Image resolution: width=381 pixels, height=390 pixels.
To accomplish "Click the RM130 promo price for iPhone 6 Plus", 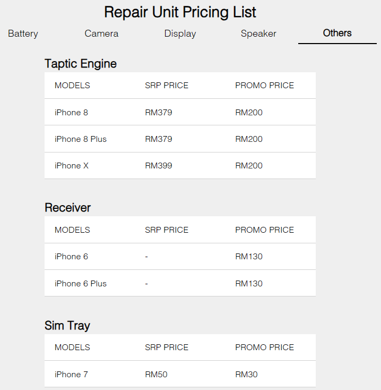I will click(249, 284).
